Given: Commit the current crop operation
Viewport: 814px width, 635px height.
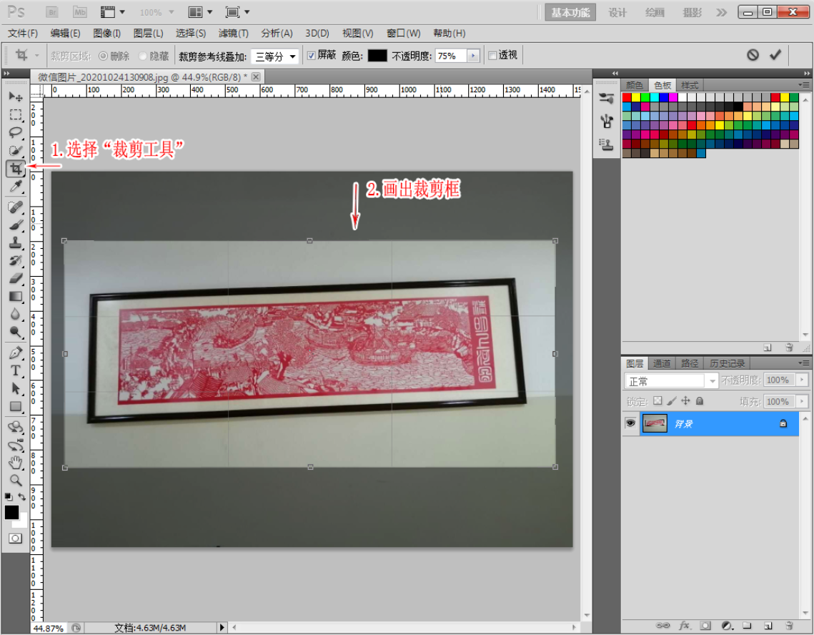Looking at the screenshot, I should [775, 54].
